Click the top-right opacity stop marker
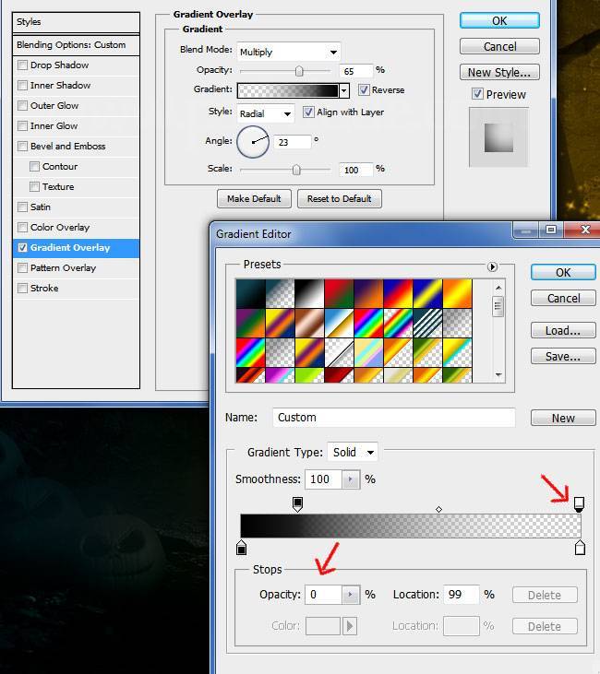The height and width of the screenshot is (674, 600). 579,503
